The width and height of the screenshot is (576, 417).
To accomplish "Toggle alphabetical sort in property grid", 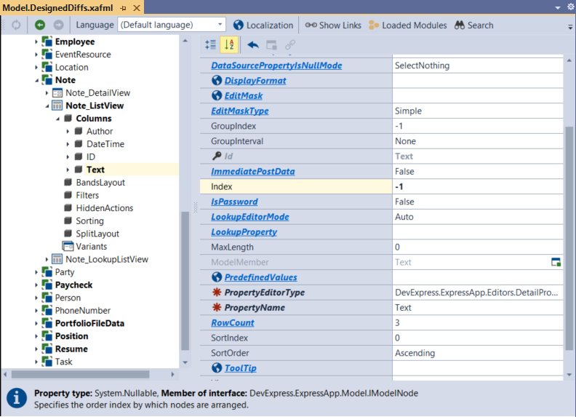I will [x=229, y=45].
